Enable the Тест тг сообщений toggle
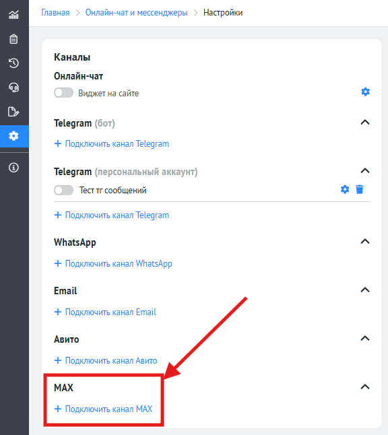The width and height of the screenshot is (388, 435). coord(63,191)
